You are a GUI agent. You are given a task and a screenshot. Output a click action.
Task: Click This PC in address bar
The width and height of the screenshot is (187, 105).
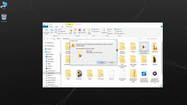point(59,39)
